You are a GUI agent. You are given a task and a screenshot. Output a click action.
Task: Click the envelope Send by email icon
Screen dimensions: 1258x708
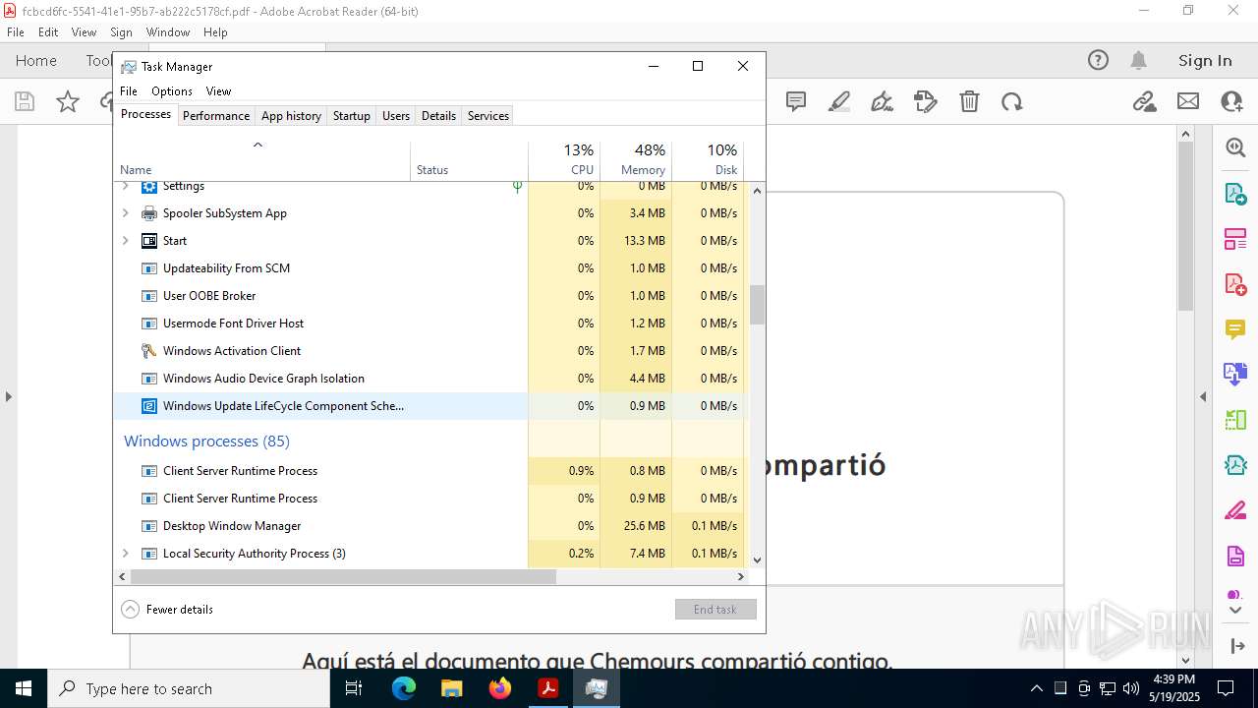1188,101
